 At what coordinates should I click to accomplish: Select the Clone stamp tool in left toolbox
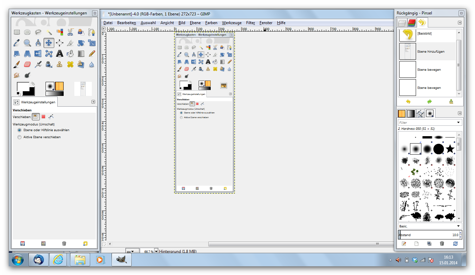pyautogui.click(x=60, y=64)
